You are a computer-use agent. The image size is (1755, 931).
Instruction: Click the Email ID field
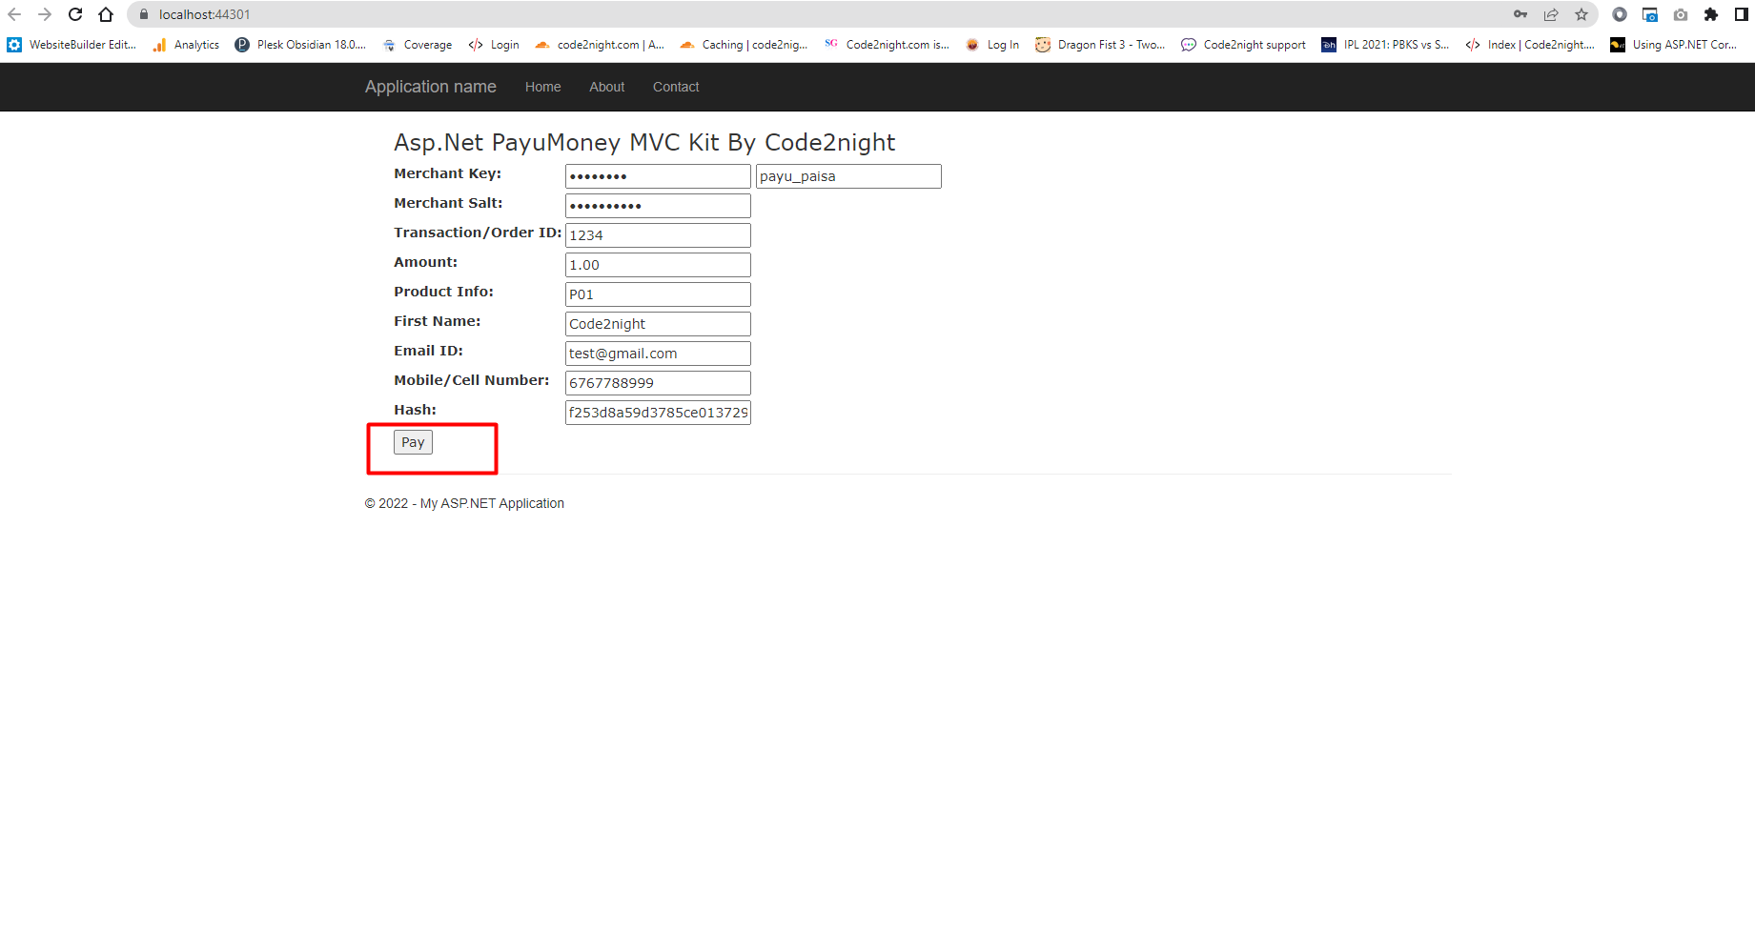[x=658, y=354]
